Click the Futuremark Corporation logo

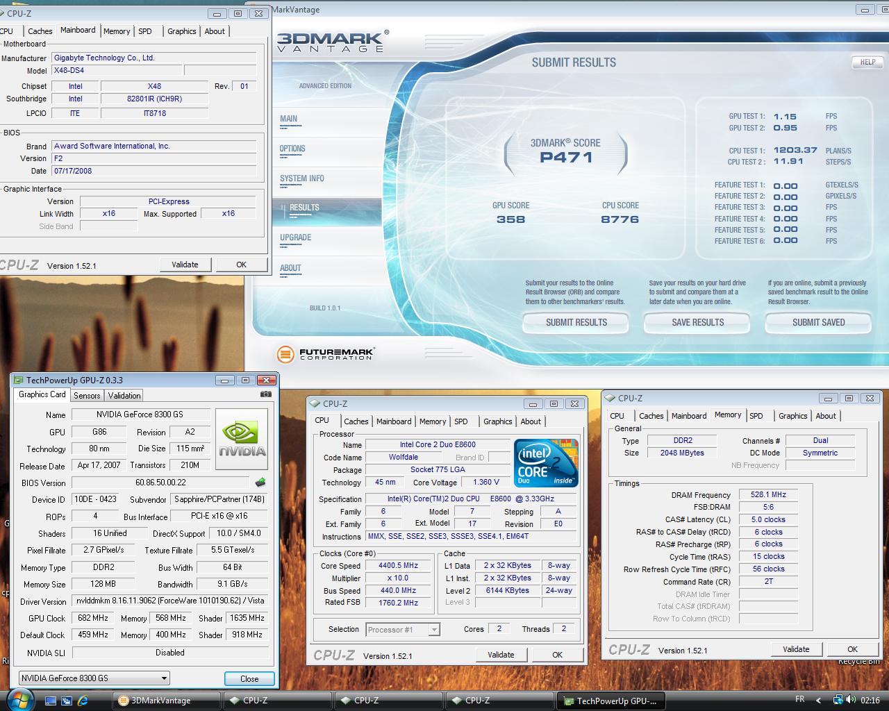click(325, 354)
